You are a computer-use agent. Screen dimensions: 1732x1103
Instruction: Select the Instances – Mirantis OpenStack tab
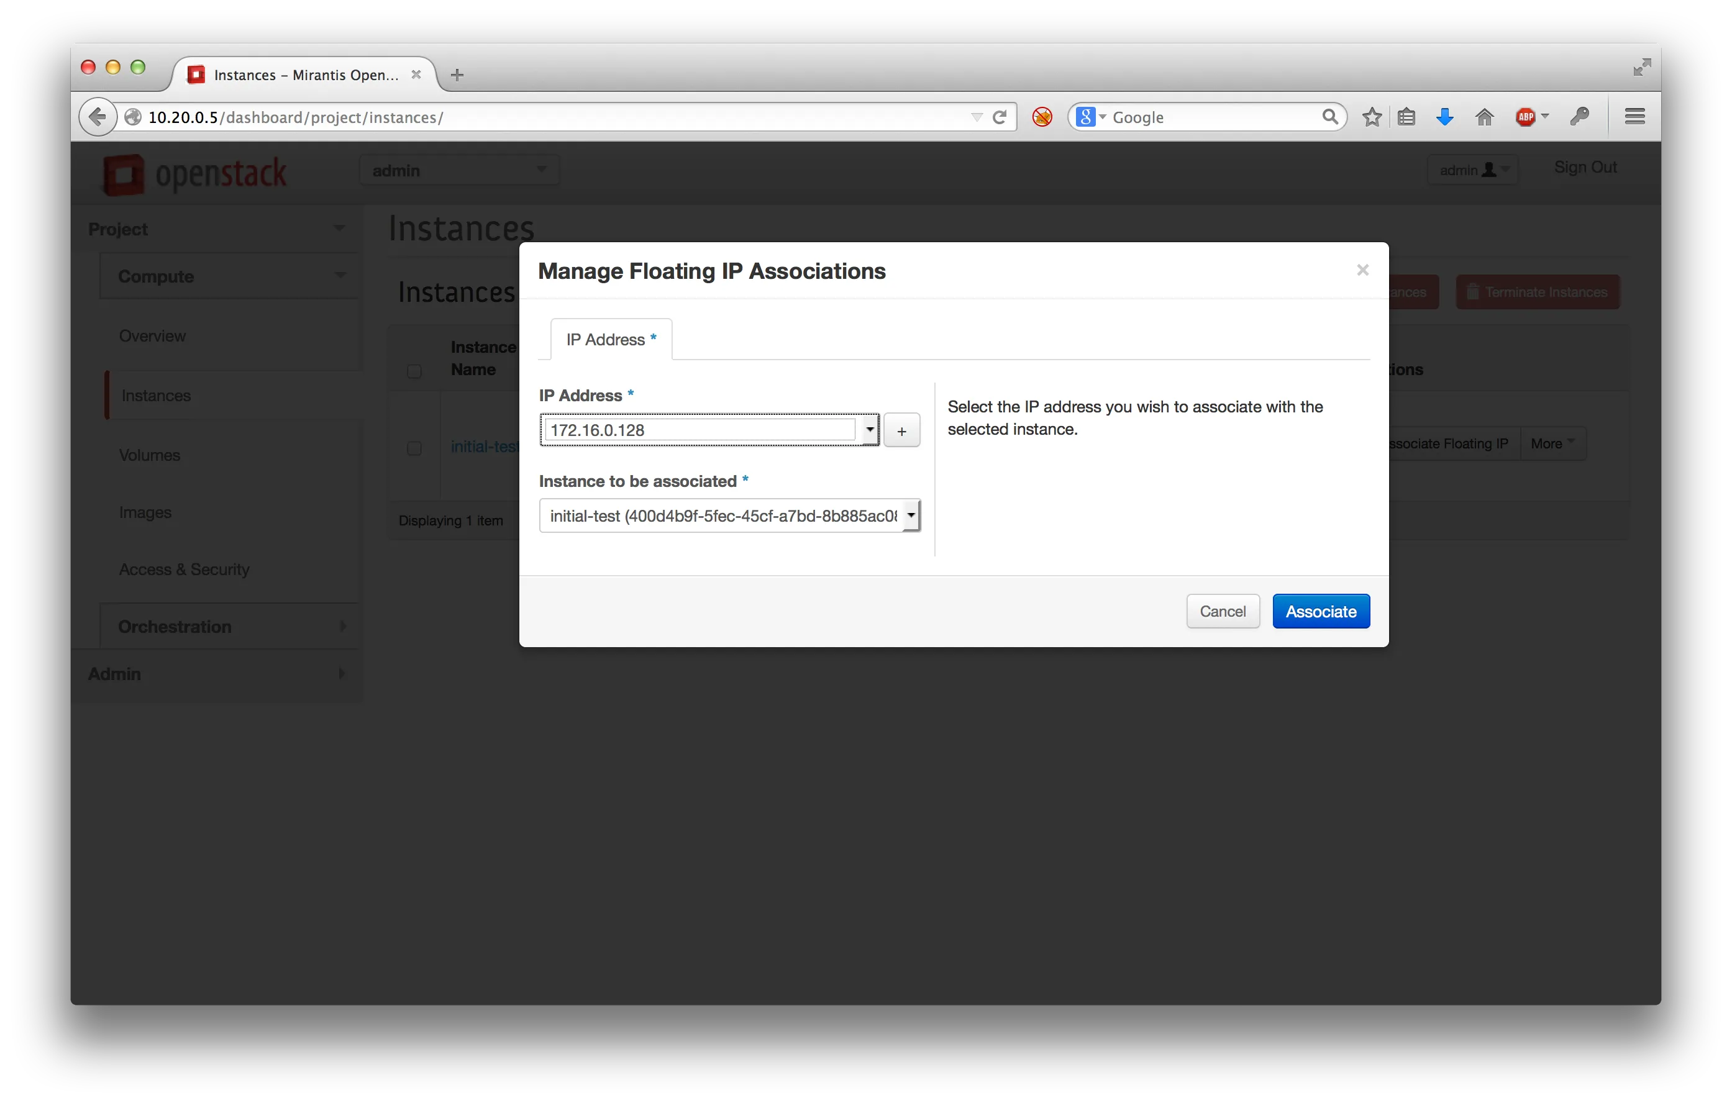pos(304,75)
